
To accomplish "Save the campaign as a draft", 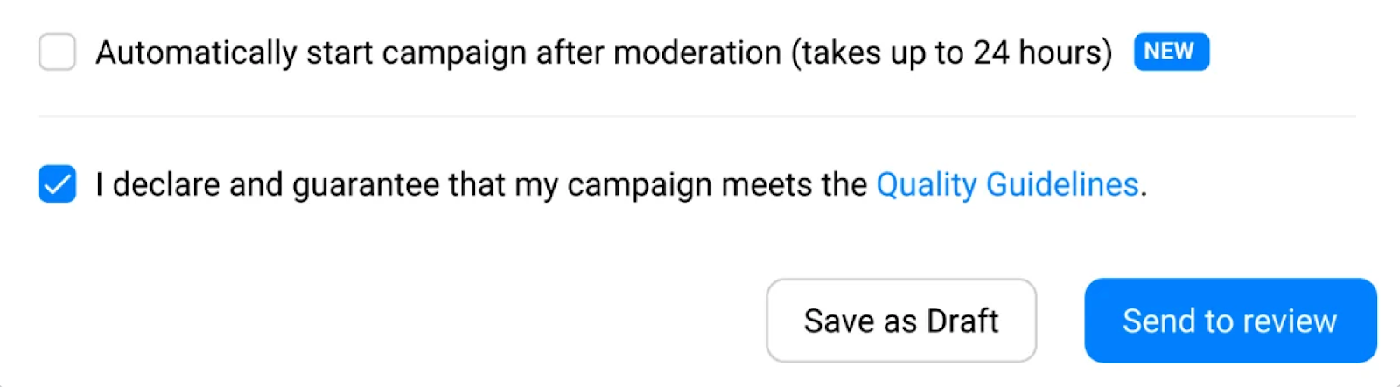I will [900, 321].
